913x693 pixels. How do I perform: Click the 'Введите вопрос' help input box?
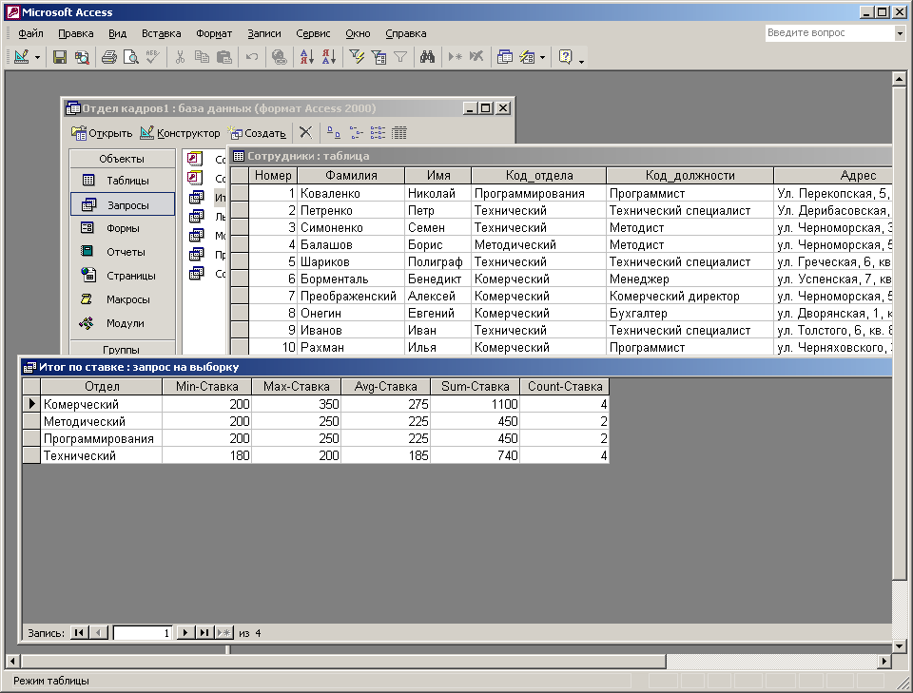(829, 33)
